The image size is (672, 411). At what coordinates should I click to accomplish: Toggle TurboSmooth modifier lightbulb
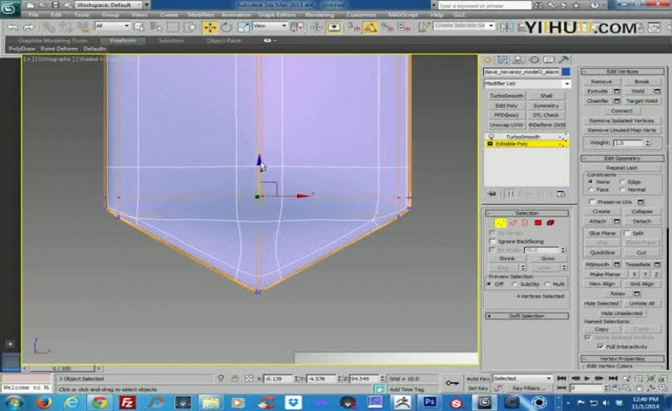pyautogui.click(x=491, y=136)
